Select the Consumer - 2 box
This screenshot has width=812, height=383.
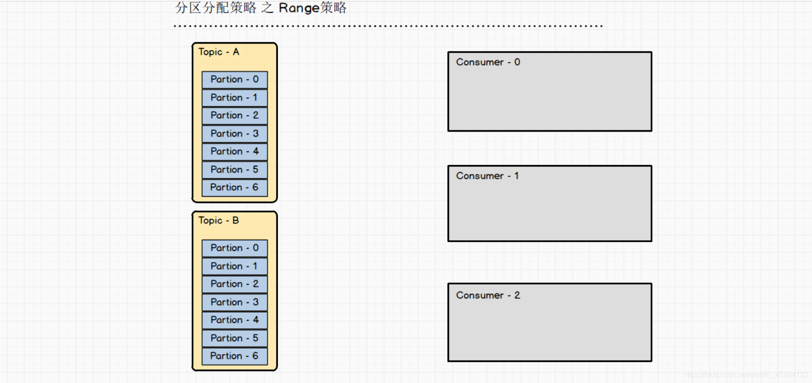[x=550, y=322]
